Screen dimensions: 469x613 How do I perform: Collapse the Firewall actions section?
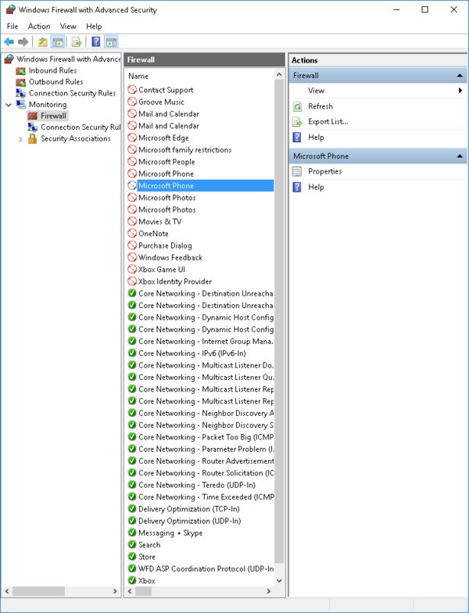point(460,76)
